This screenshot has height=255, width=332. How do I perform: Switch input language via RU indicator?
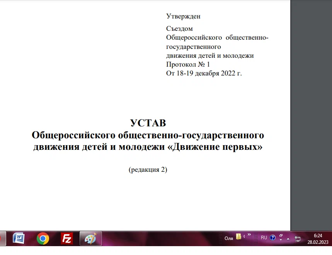(x=264, y=238)
